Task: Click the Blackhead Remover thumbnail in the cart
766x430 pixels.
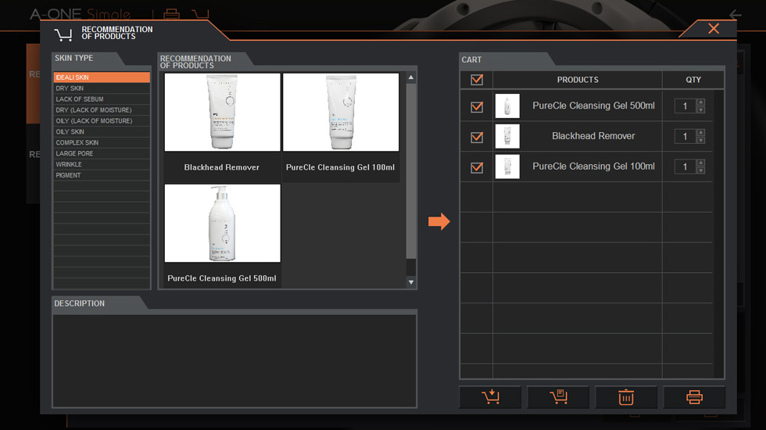Action: pyautogui.click(x=507, y=136)
